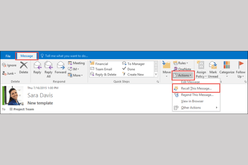Viewport: 248px width, 165px height.
Task: Open Quick Steps dialog launcher
Action: coord(158,82)
